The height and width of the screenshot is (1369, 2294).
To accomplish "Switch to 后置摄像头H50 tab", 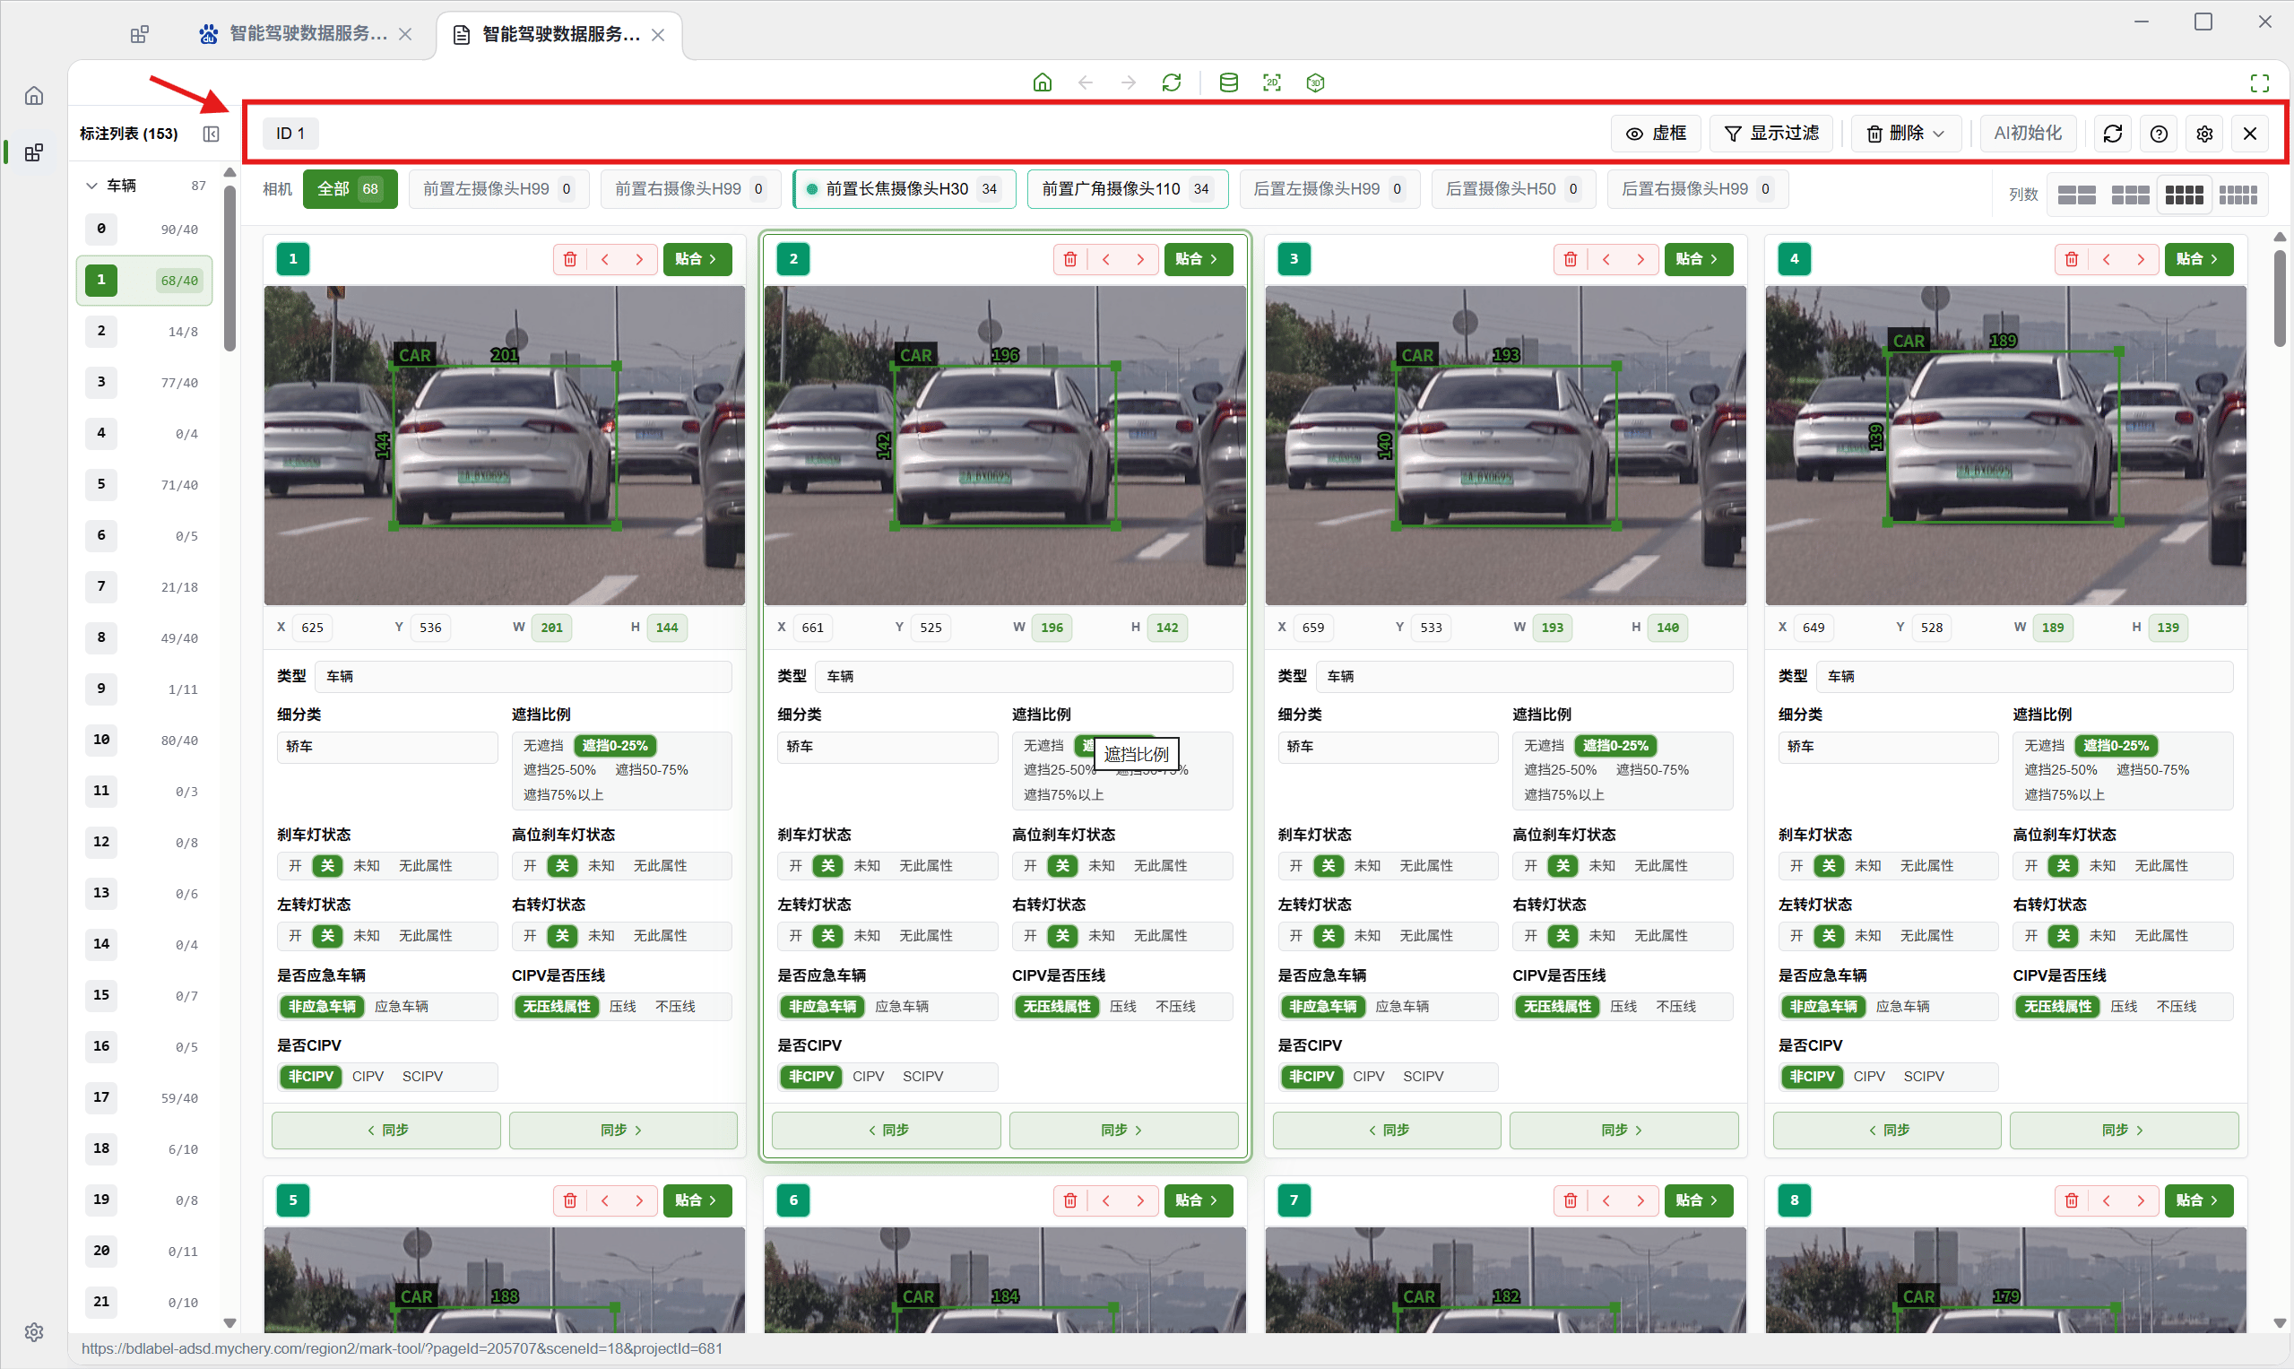I will click(x=1512, y=189).
